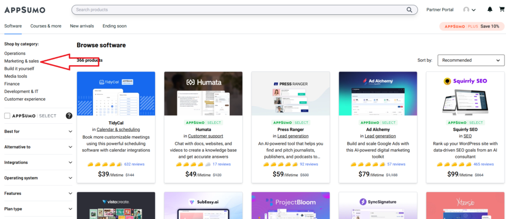Click the Press Ranger product title
The image size is (506, 219).
[x=291, y=129]
